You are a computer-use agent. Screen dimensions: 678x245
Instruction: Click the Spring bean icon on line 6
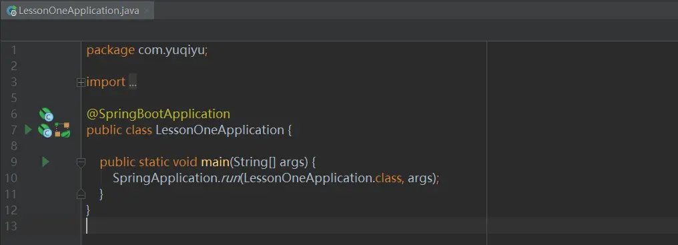click(x=46, y=114)
